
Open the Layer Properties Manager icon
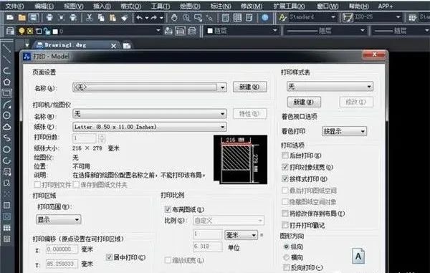coord(10,31)
